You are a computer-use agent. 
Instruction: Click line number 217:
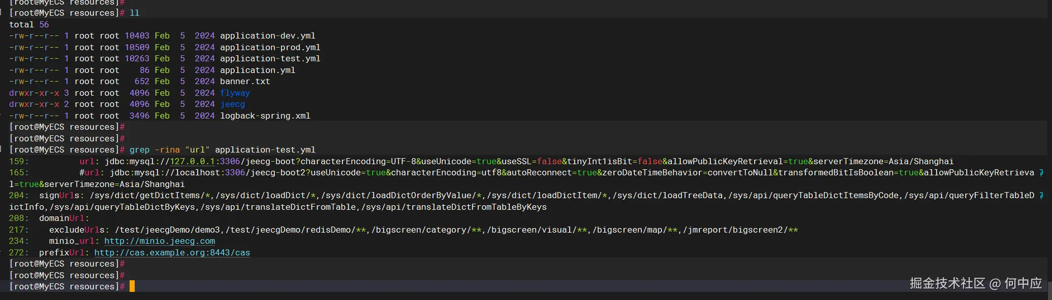click(19, 230)
